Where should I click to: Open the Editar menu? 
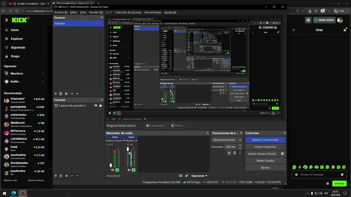(74, 12)
